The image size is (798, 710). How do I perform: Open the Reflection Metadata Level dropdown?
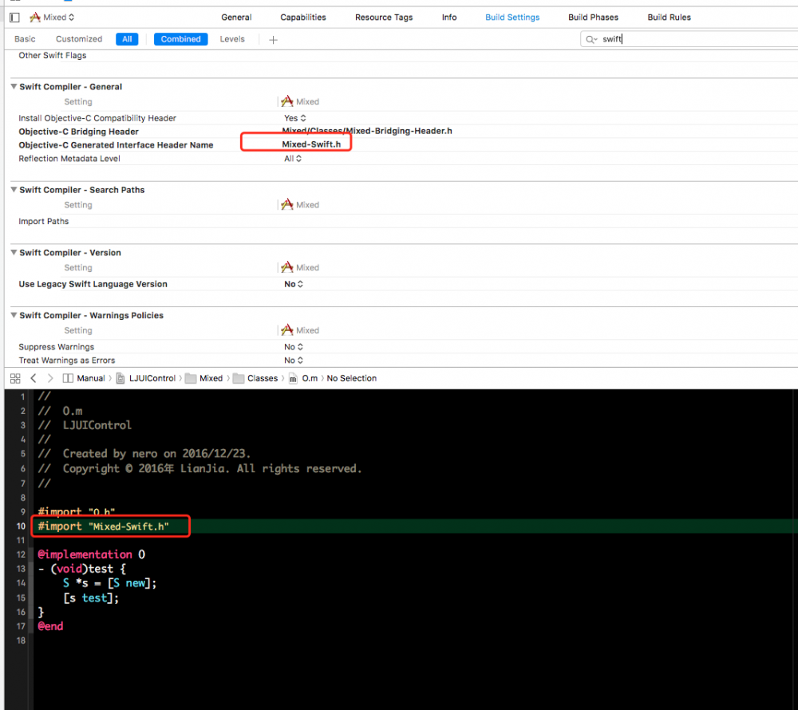click(x=294, y=158)
